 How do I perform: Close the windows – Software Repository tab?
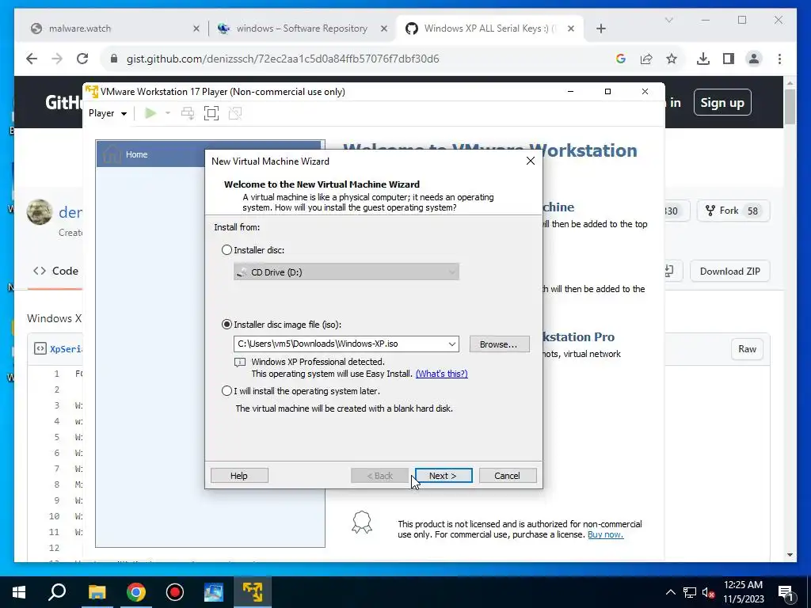(384, 29)
